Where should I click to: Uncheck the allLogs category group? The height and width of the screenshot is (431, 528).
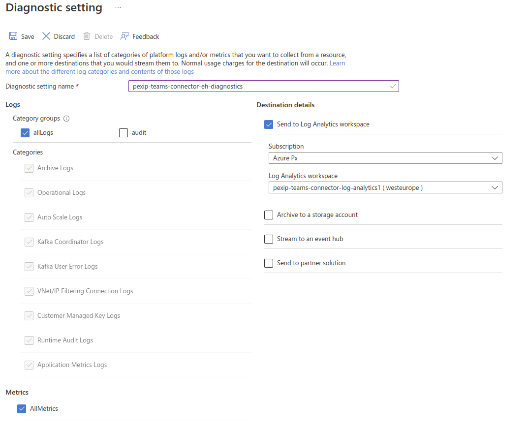pos(25,133)
